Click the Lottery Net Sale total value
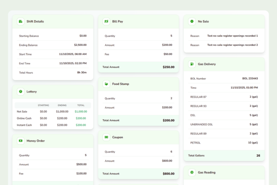This screenshot has width=277, height=185. pos(81,111)
